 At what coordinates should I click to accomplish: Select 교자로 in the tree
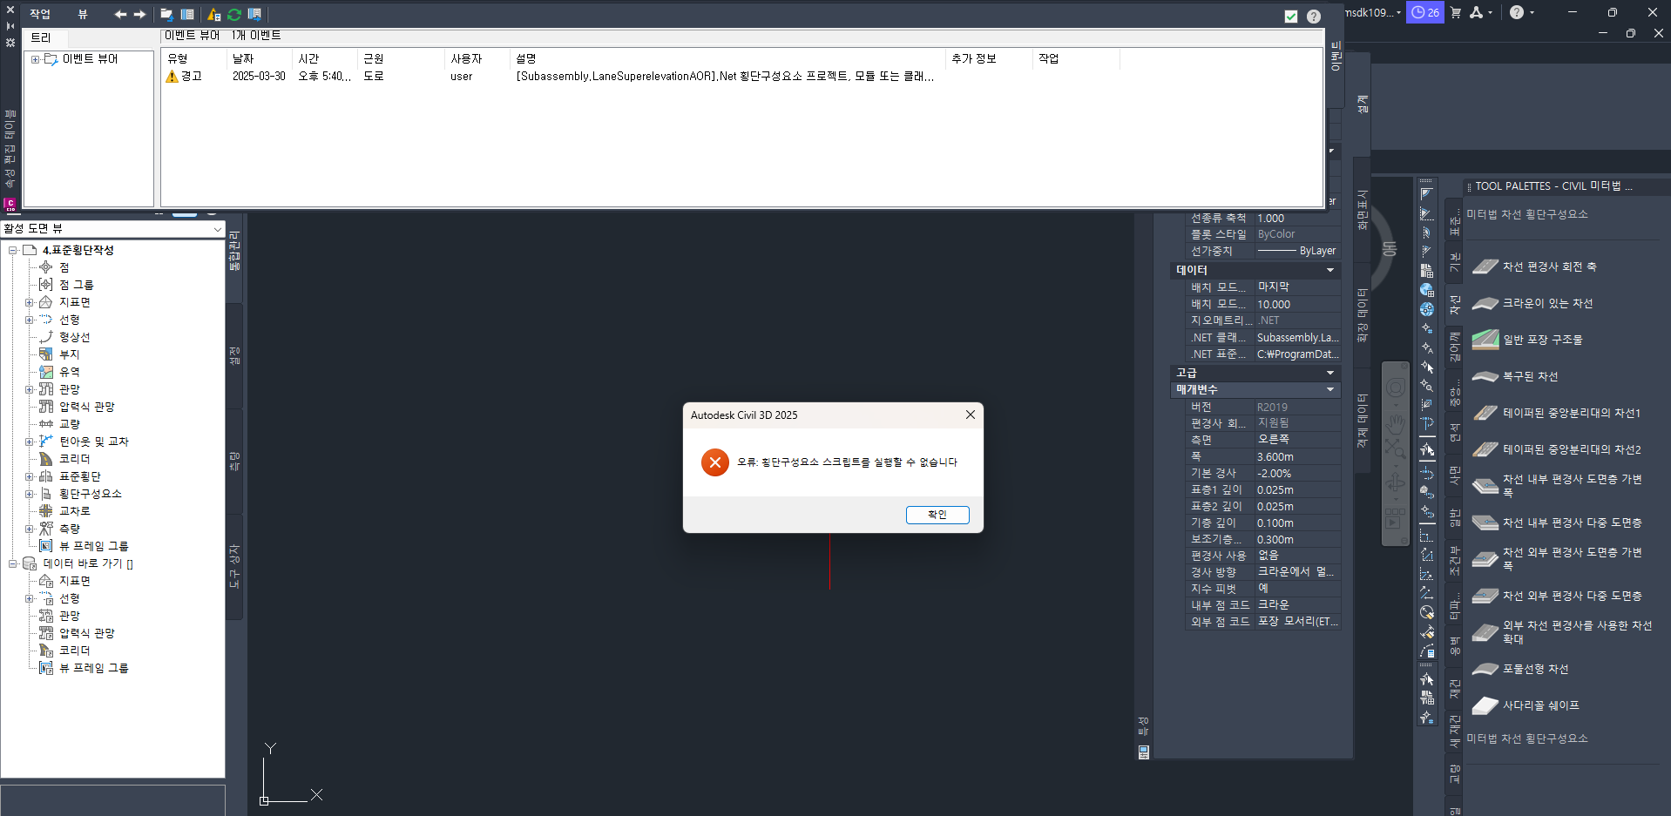coord(74,512)
